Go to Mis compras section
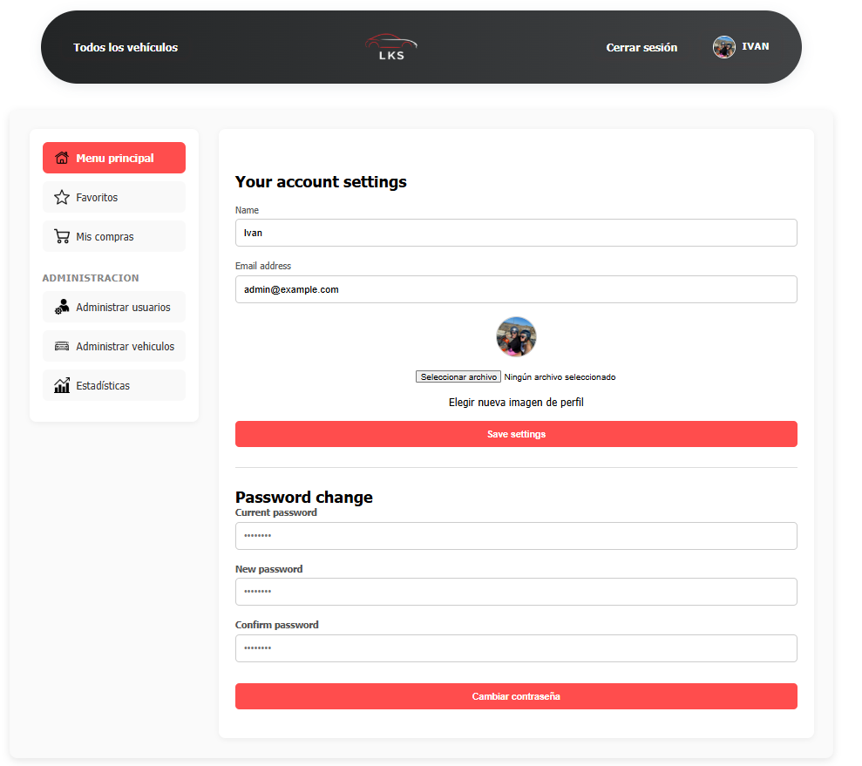Image resolution: width=862 pixels, height=766 pixels. [x=105, y=237]
